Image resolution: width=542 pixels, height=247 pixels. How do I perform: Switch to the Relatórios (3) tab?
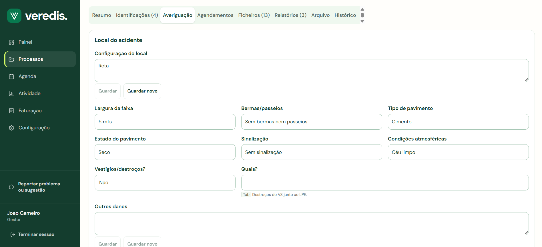[x=290, y=15]
